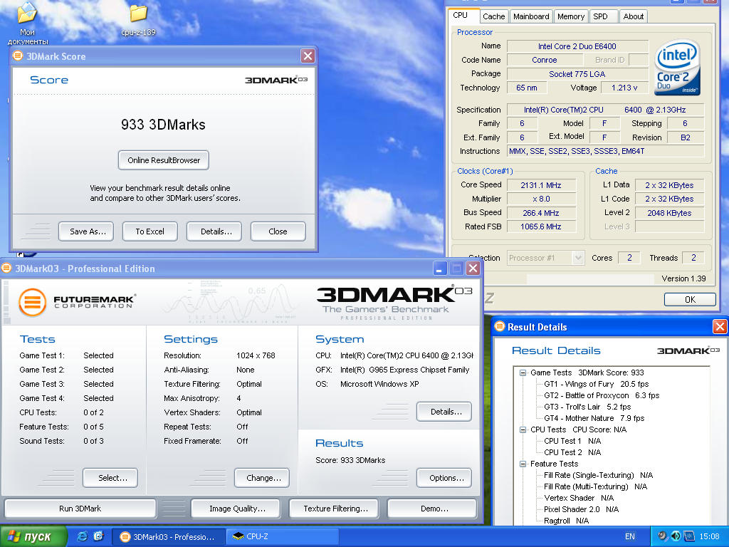Click the first system tray icon
729x547 pixels.
[663, 536]
